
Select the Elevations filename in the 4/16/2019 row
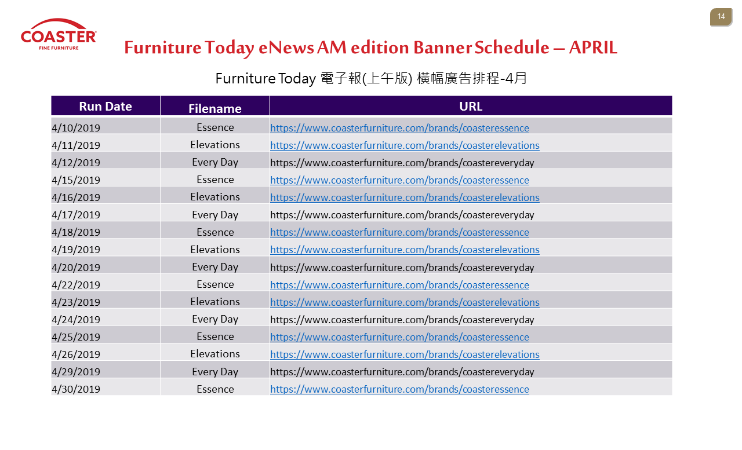pos(215,197)
